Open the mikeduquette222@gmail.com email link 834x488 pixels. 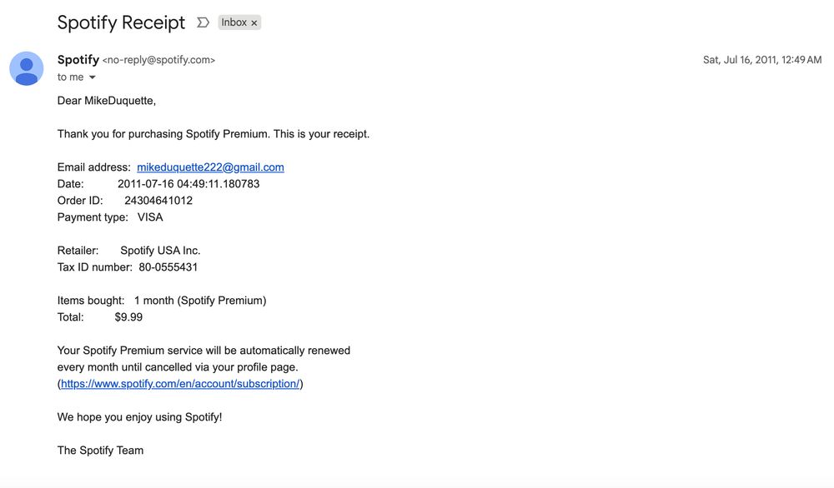pos(211,167)
